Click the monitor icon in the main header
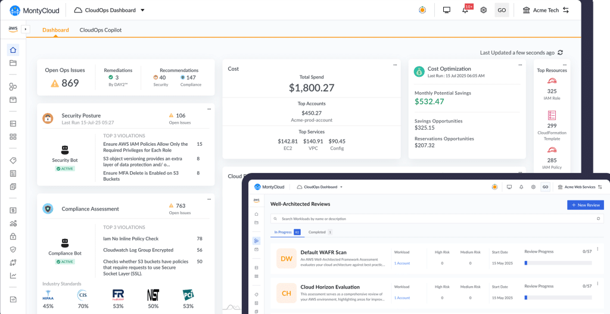Image resolution: width=610 pixels, height=314 pixels. (x=447, y=10)
